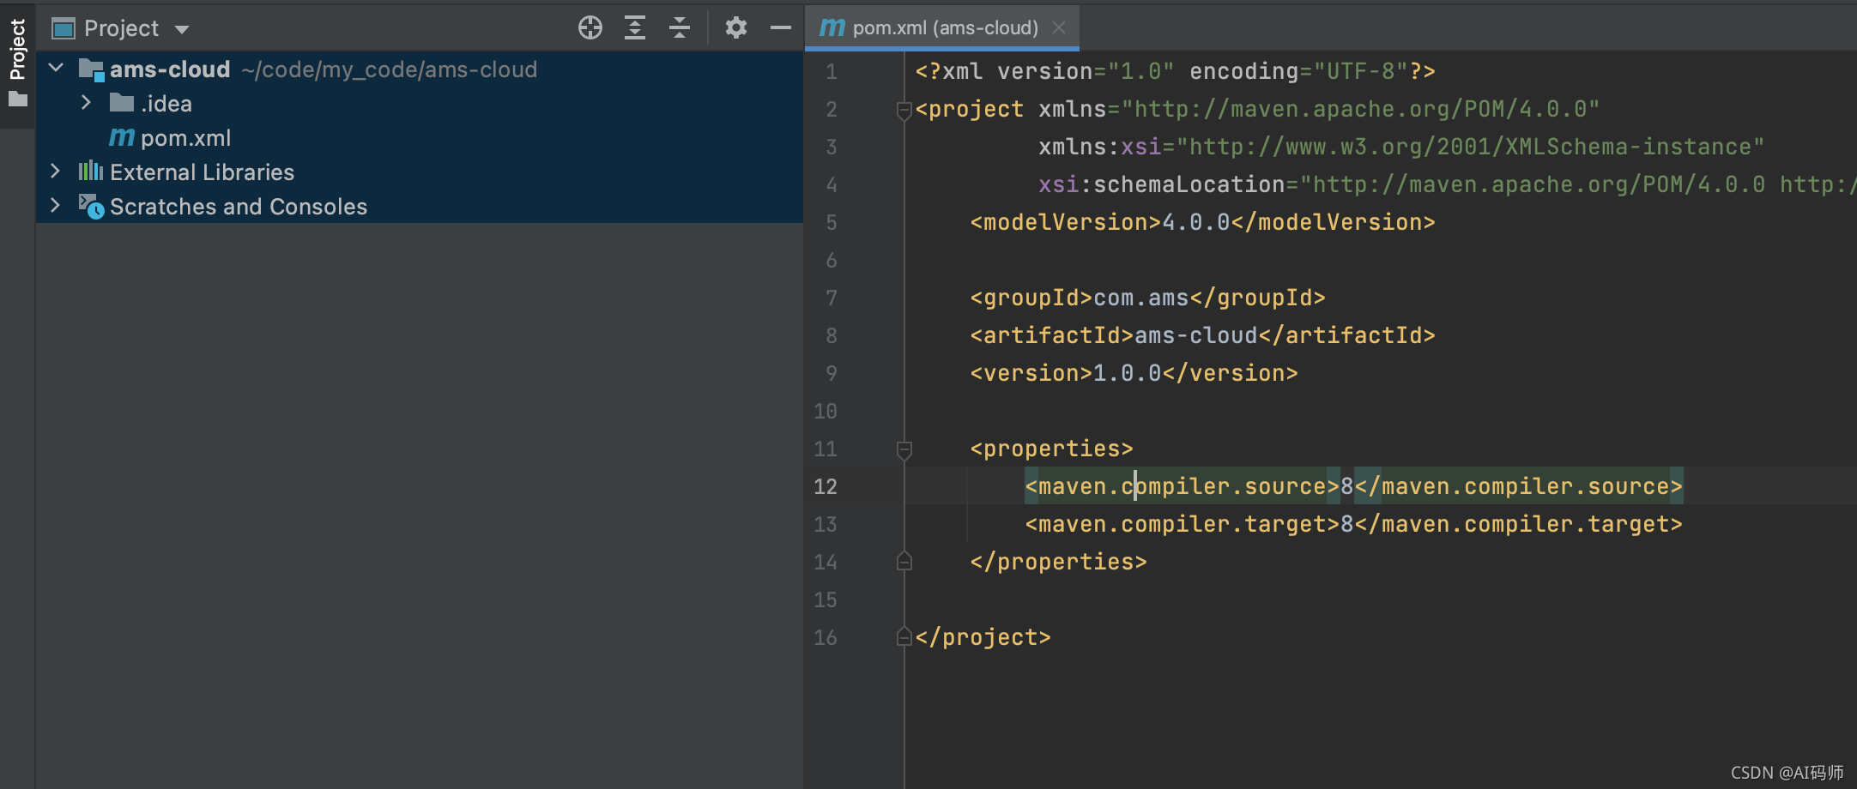1857x789 pixels.
Task: Collapse the ams-cloud root folder
Action: [57, 68]
